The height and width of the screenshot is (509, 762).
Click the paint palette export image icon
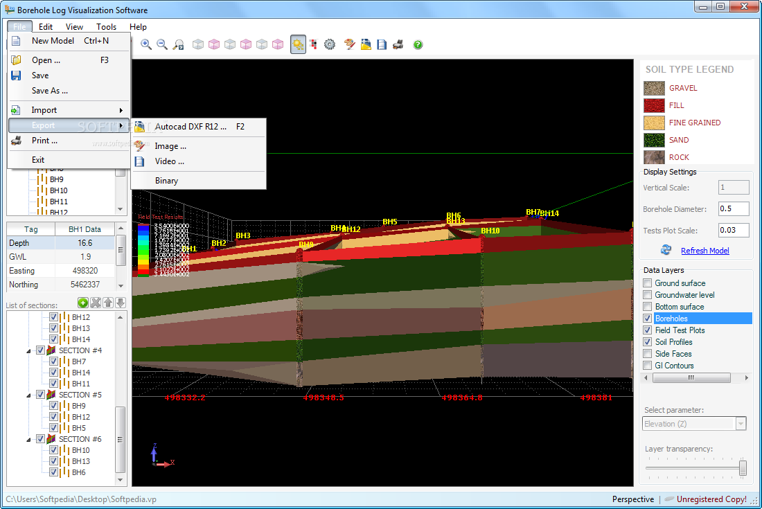tap(349, 45)
